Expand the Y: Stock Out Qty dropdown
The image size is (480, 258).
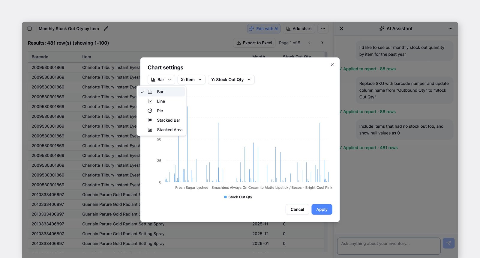231,80
